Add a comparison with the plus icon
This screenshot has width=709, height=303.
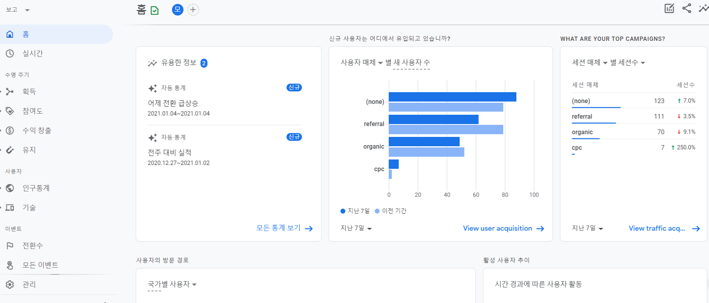coord(193,10)
